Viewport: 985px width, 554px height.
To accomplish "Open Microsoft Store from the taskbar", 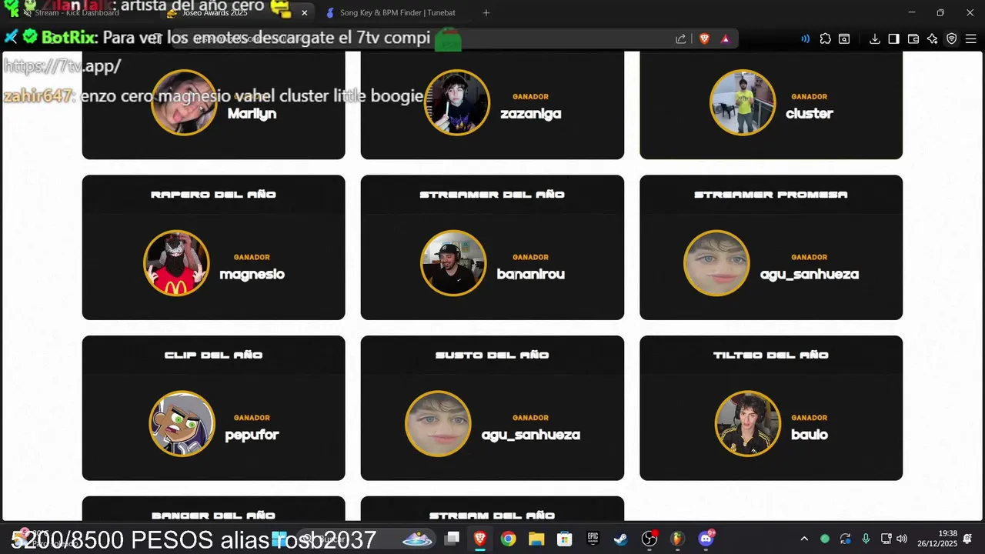I will 565,539.
